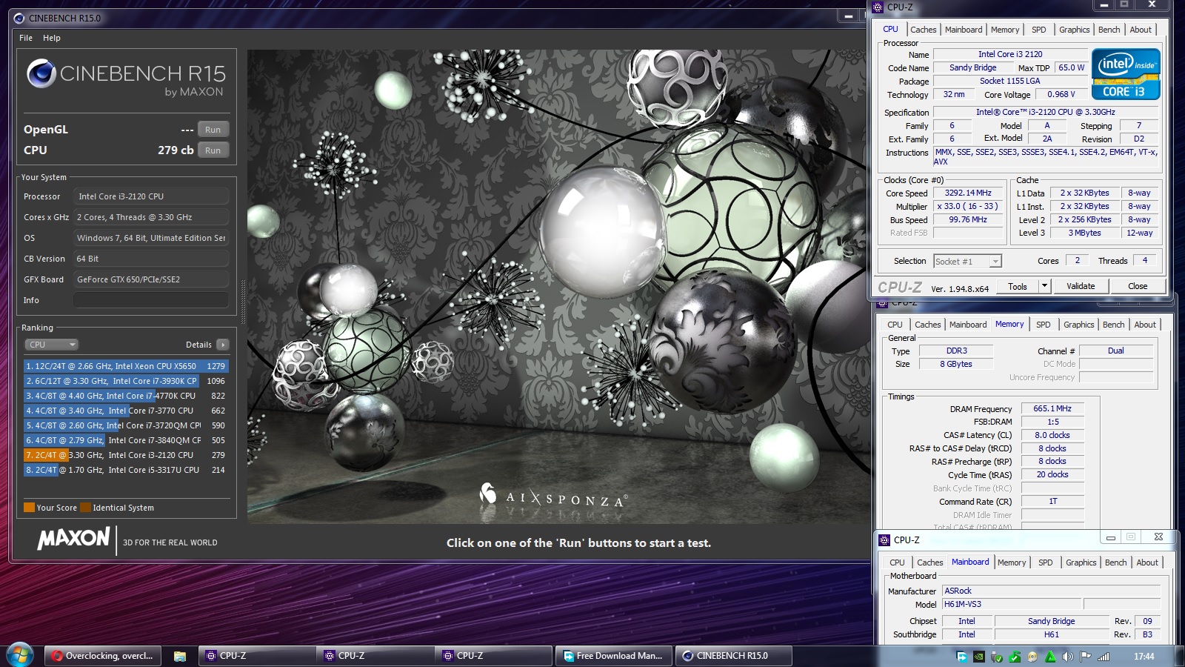The image size is (1185, 667).
Task: Select ranking row Intel Core i7-3930K CPU
Action: (126, 381)
